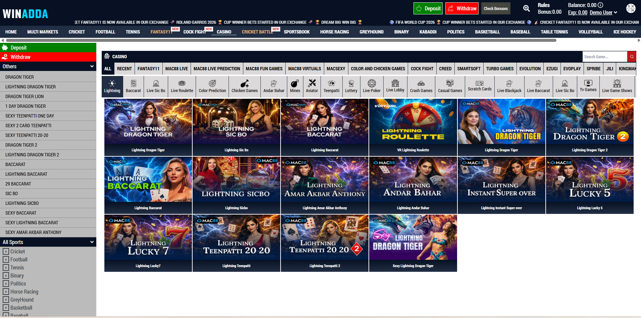
Task: Open the SPORTSBOOK navigation menu item
Action: [297, 32]
